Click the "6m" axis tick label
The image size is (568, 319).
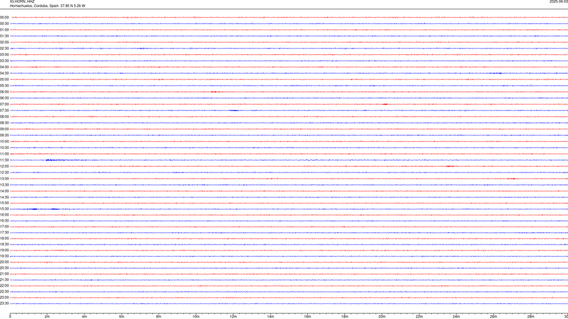(x=122, y=317)
